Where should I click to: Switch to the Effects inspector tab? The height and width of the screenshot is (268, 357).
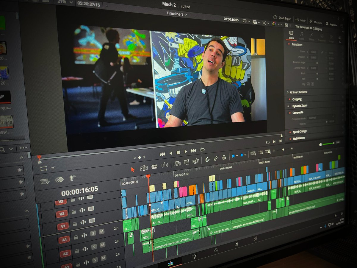tap(311, 37)
